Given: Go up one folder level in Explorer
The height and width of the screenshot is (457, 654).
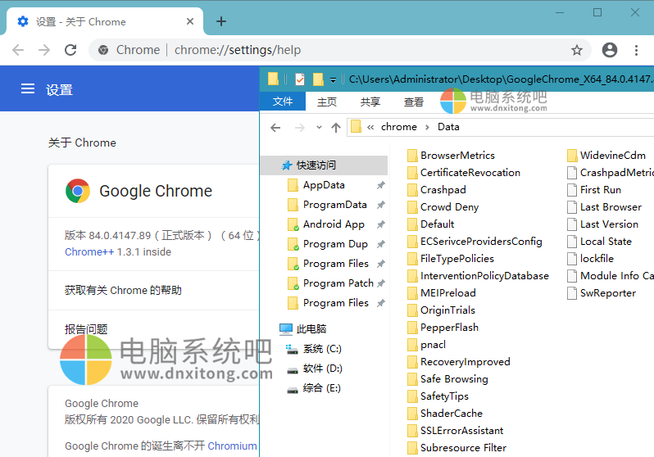Looking at the screenshot, I should 336,128.
